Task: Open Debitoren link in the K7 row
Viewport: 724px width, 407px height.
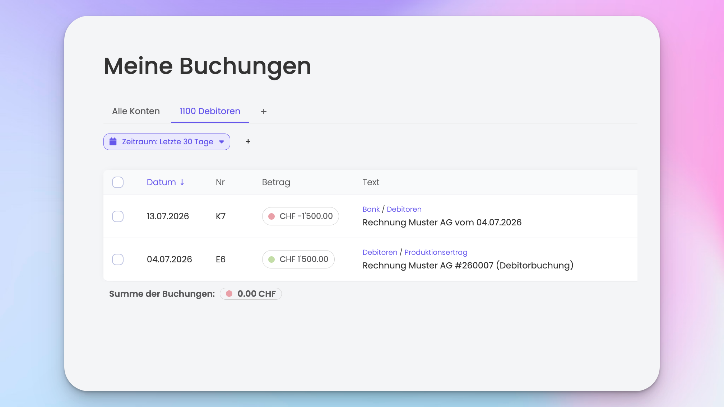Action: pyautogui.click(x=404, y=209)
